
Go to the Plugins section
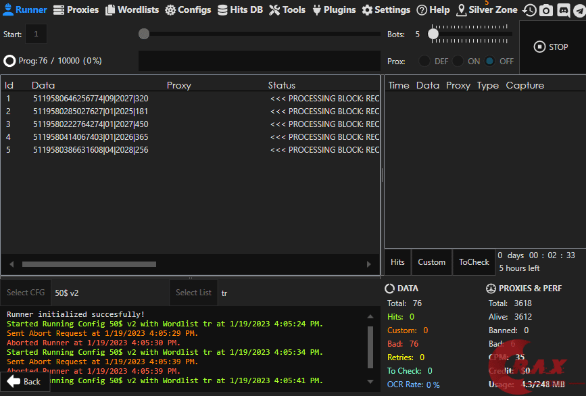[x=333, y=10]
